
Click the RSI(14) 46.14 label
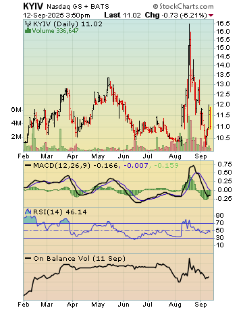click(60, 212)
